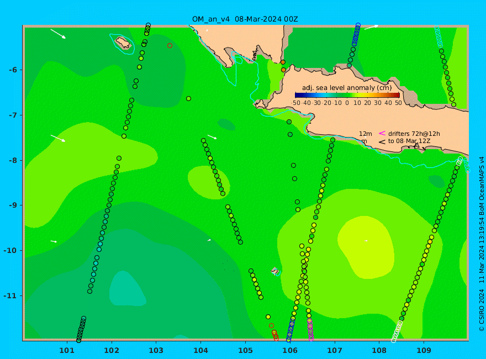Click longitude tick label '109'
Viewport: 486px width, 359px height.
point(424,351)
